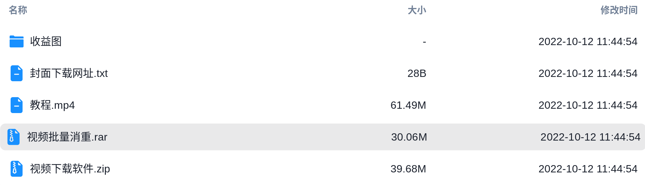Open the 收益图 folder icon
Image resolution: width=645 pixels, height=185 pixels.
[17, 41]
